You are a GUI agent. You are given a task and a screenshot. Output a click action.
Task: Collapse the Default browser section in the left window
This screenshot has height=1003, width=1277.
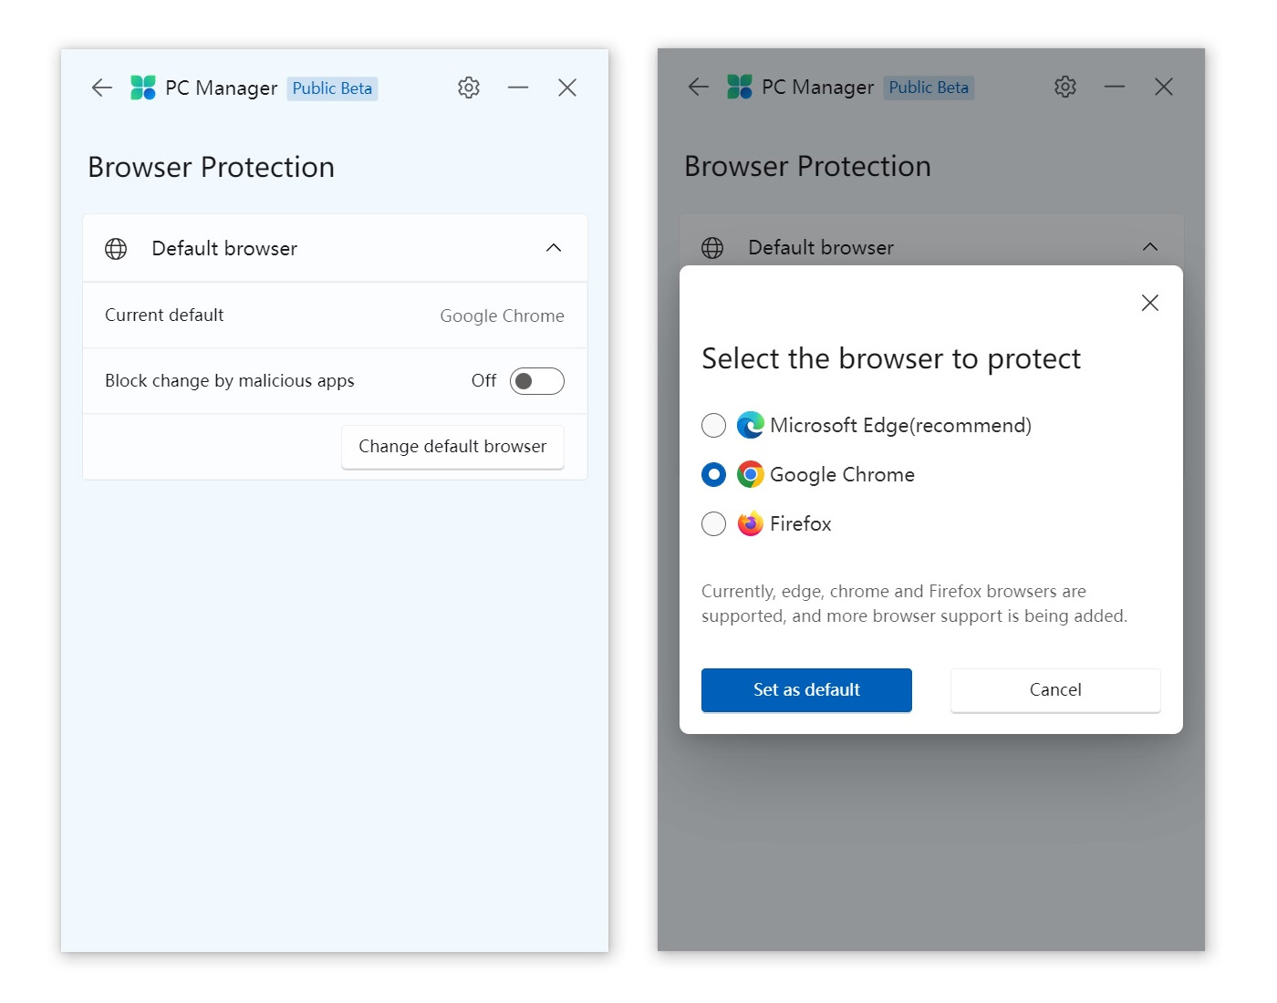click(554, 248)
